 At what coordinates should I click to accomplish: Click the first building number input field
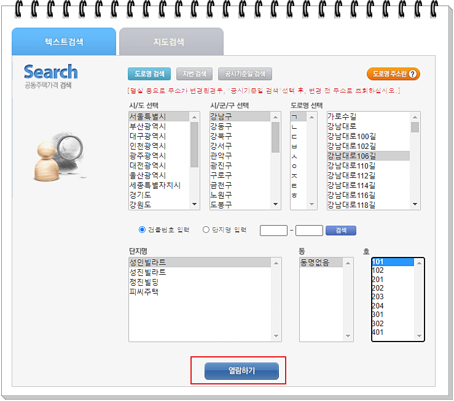click(273, 231)
